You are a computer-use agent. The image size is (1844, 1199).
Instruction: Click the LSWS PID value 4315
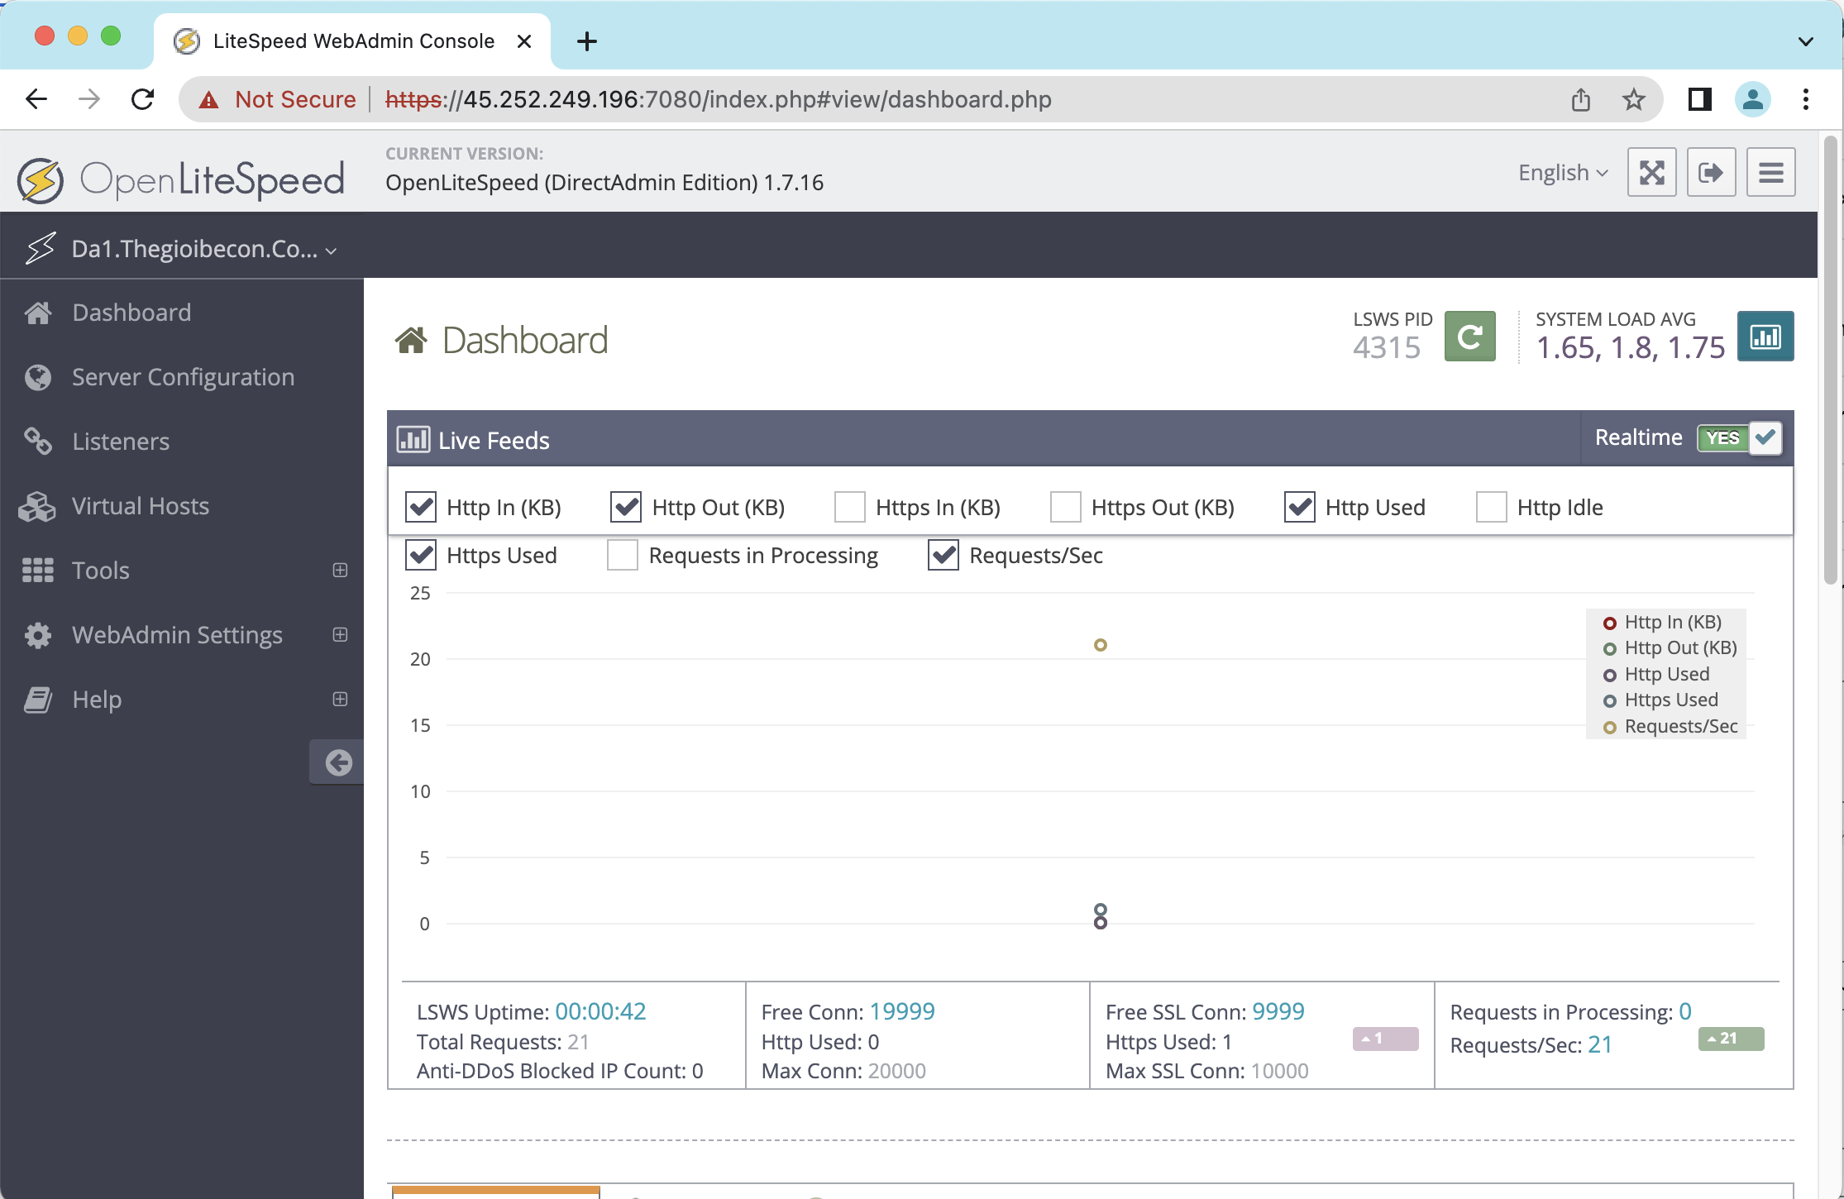tap(1387, 348)
